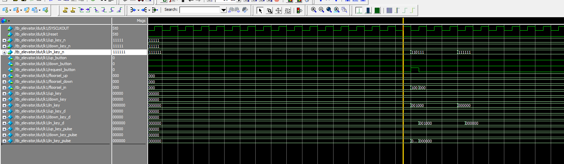Image resolution: width=564 pixels, height=164 pixels.
Task: Click the Insert Cursor toolbar icon
Action: pyautogui.click(x=65, y=10)
